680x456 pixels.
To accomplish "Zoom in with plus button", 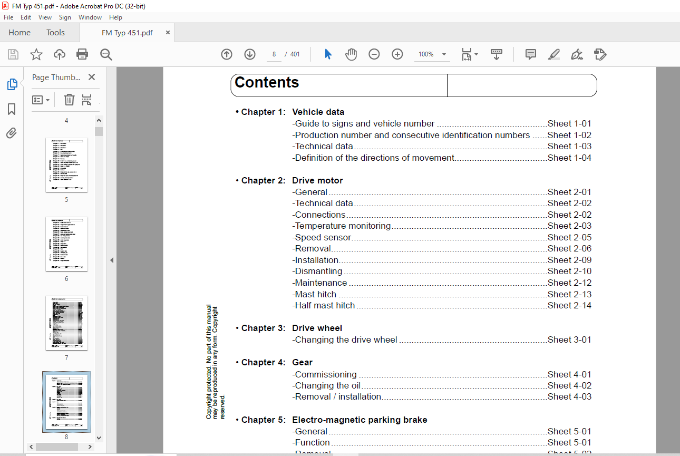I will 397,54.
